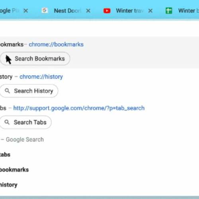Switch to the Winter travel YouTube tab
This screenshot has height=199, width=199.
click(129, 11)
